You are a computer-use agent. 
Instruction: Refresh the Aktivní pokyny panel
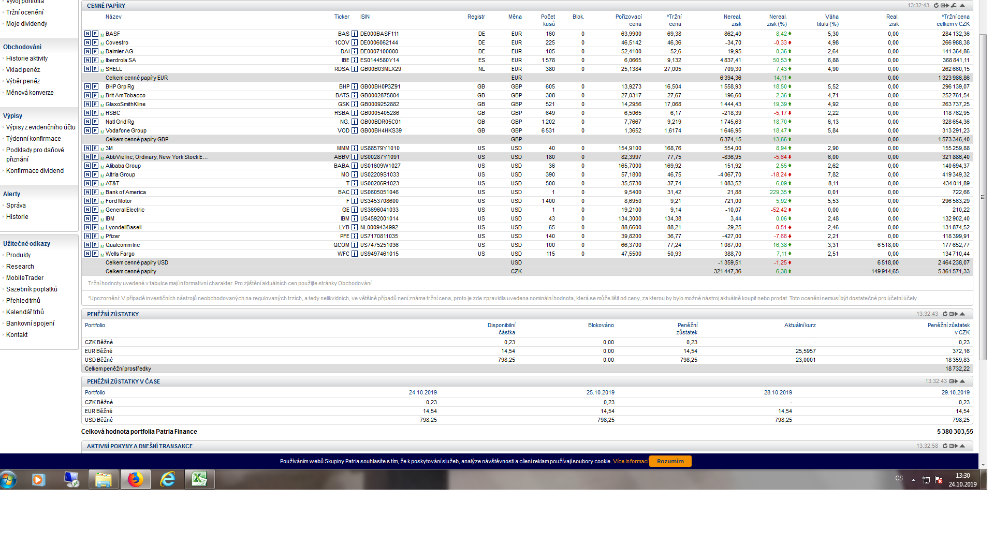click(x=945, y=446)
